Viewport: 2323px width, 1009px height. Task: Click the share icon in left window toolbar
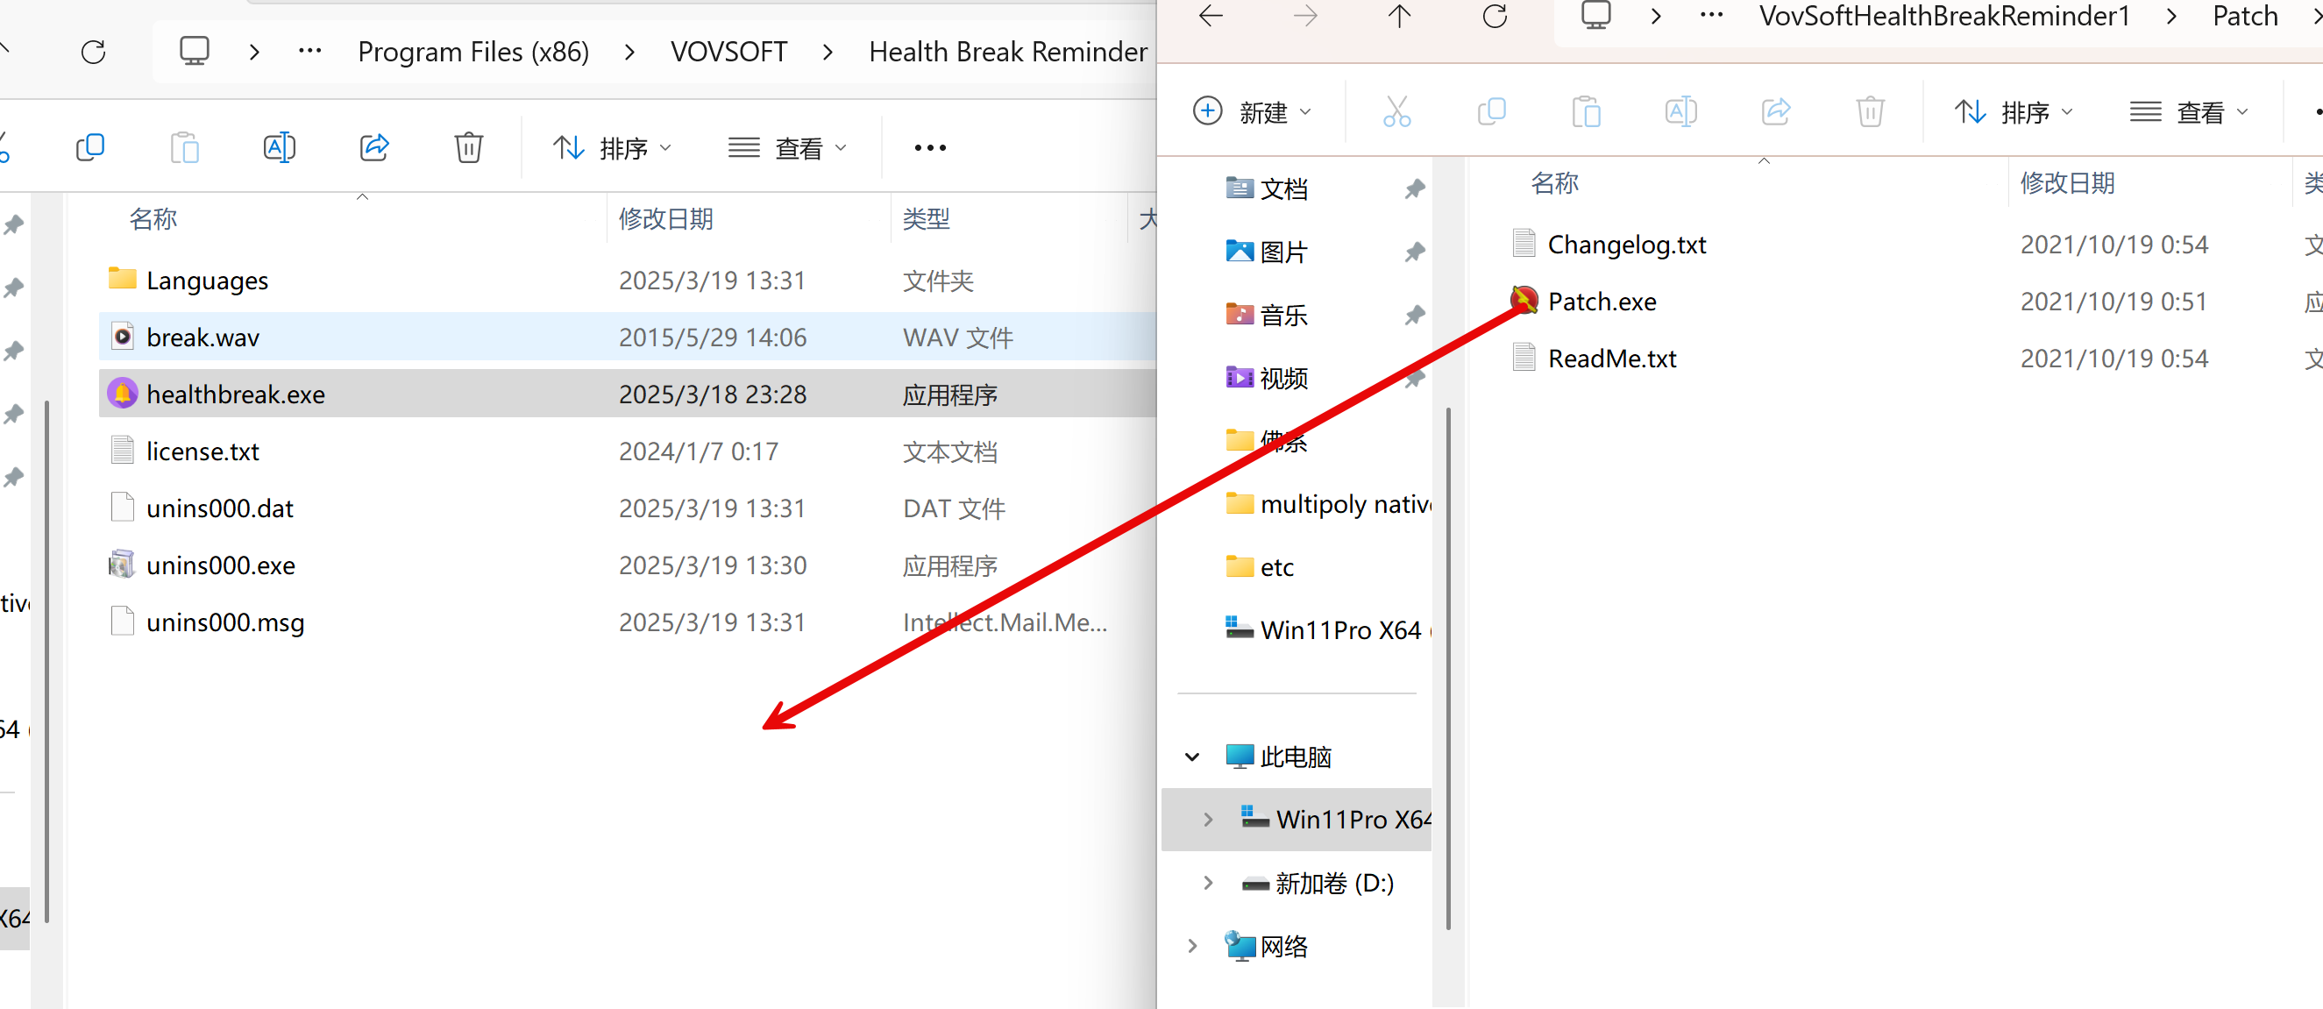(x=373, y=147)
